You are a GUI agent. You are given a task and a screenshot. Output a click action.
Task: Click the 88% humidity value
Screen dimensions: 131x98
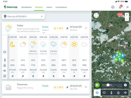[53, 65]
